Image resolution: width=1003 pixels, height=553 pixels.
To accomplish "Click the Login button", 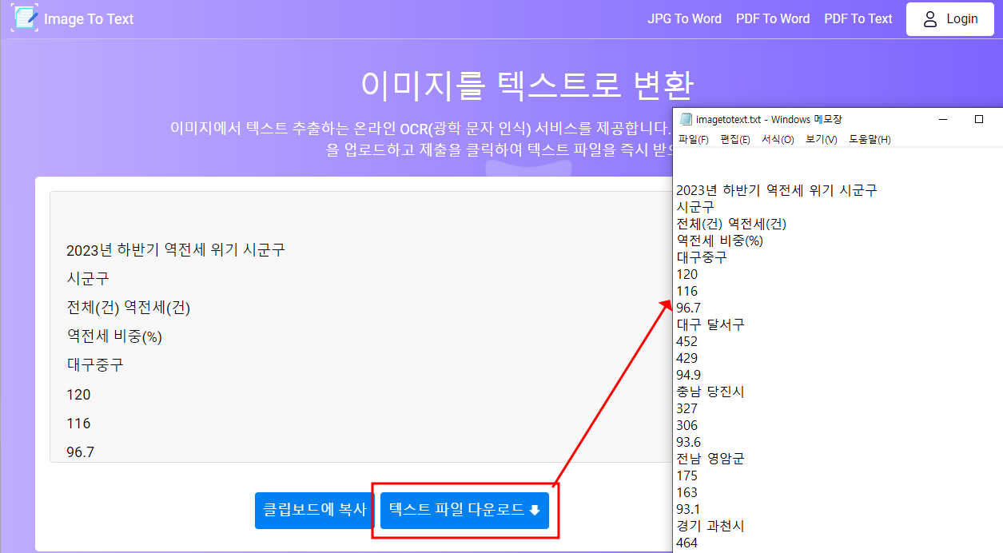I will click(x=950, y=19).
